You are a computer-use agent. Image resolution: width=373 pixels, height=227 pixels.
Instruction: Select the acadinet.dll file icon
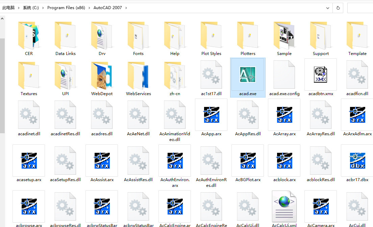[29, 115]
